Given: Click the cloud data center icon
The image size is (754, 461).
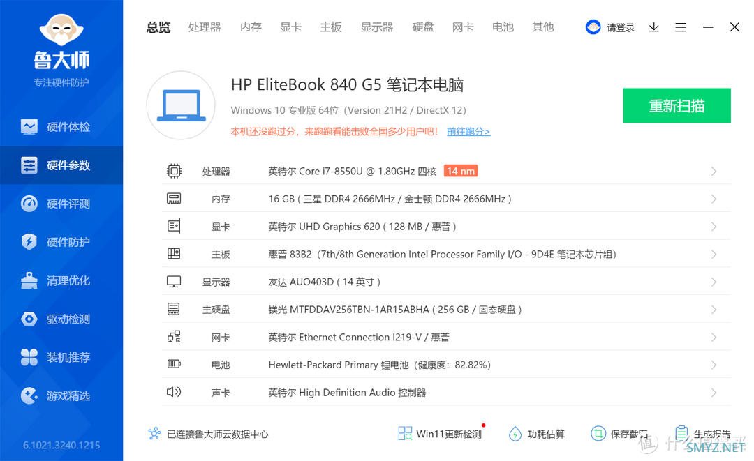Looking at the screenshot, I should click(154, 434).
